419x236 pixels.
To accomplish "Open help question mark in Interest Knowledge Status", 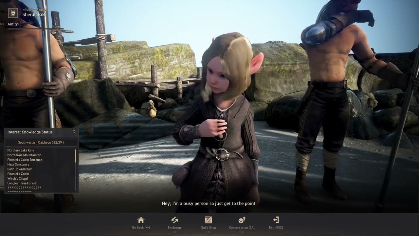I will pyautogui.click(x=74, y=132).
